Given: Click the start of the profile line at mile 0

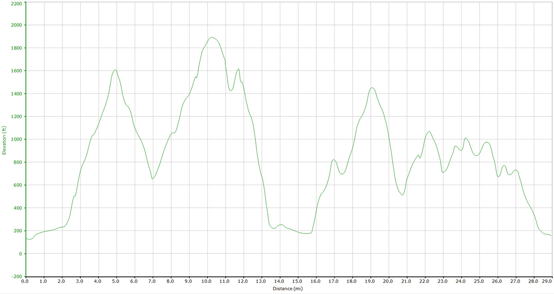Looking at the screenshot, I should (26, 239).
